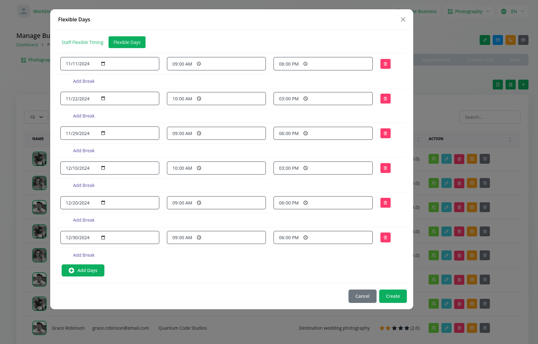Open calendar picker for 12/10/2024 date
538x344 pixels.
point(103,168)
